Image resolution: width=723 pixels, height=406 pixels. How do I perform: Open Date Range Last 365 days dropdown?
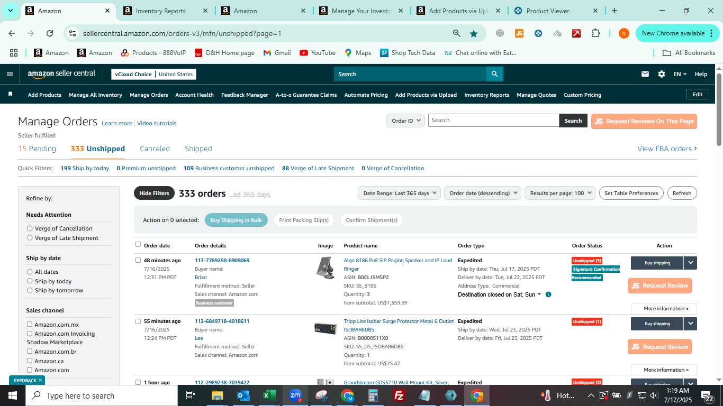(x=399, y=193)
